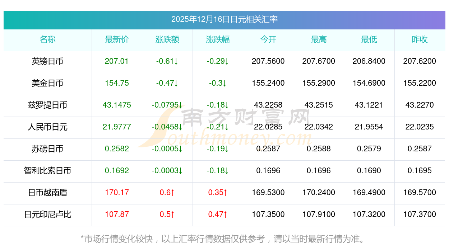The image size is (449, 250).
Task: Click the 涨跌额 column header
Action: [167, 39]
